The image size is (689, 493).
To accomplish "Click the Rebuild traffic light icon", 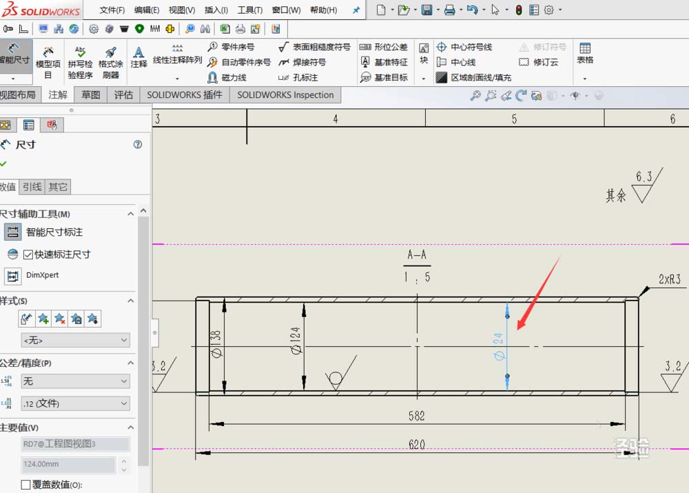I will [x=519, y=10].
